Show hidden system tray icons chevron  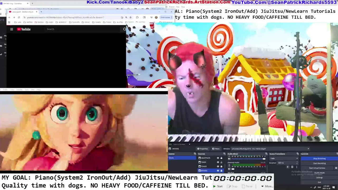tap(311, 187)
